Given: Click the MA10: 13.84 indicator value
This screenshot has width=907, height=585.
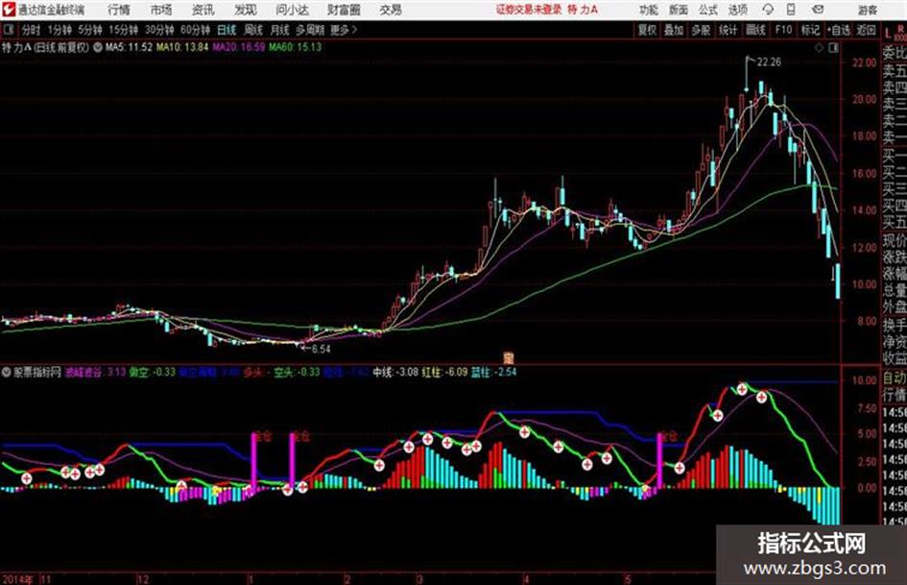Looking at the screenshot, I should click(x=181, y=47).
